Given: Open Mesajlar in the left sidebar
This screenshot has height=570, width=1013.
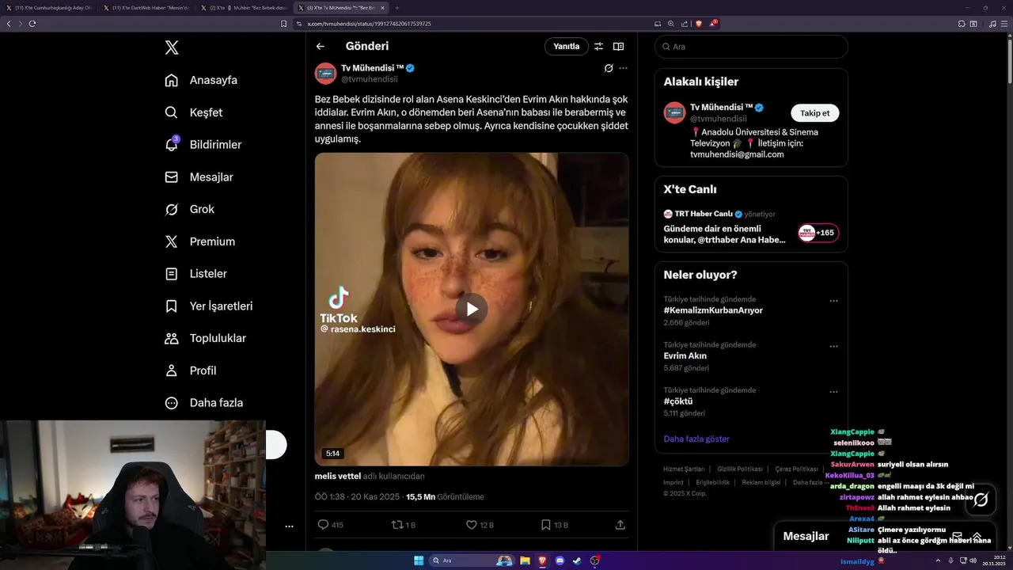Looking at the screenshot, I should (x=199, y=177).
